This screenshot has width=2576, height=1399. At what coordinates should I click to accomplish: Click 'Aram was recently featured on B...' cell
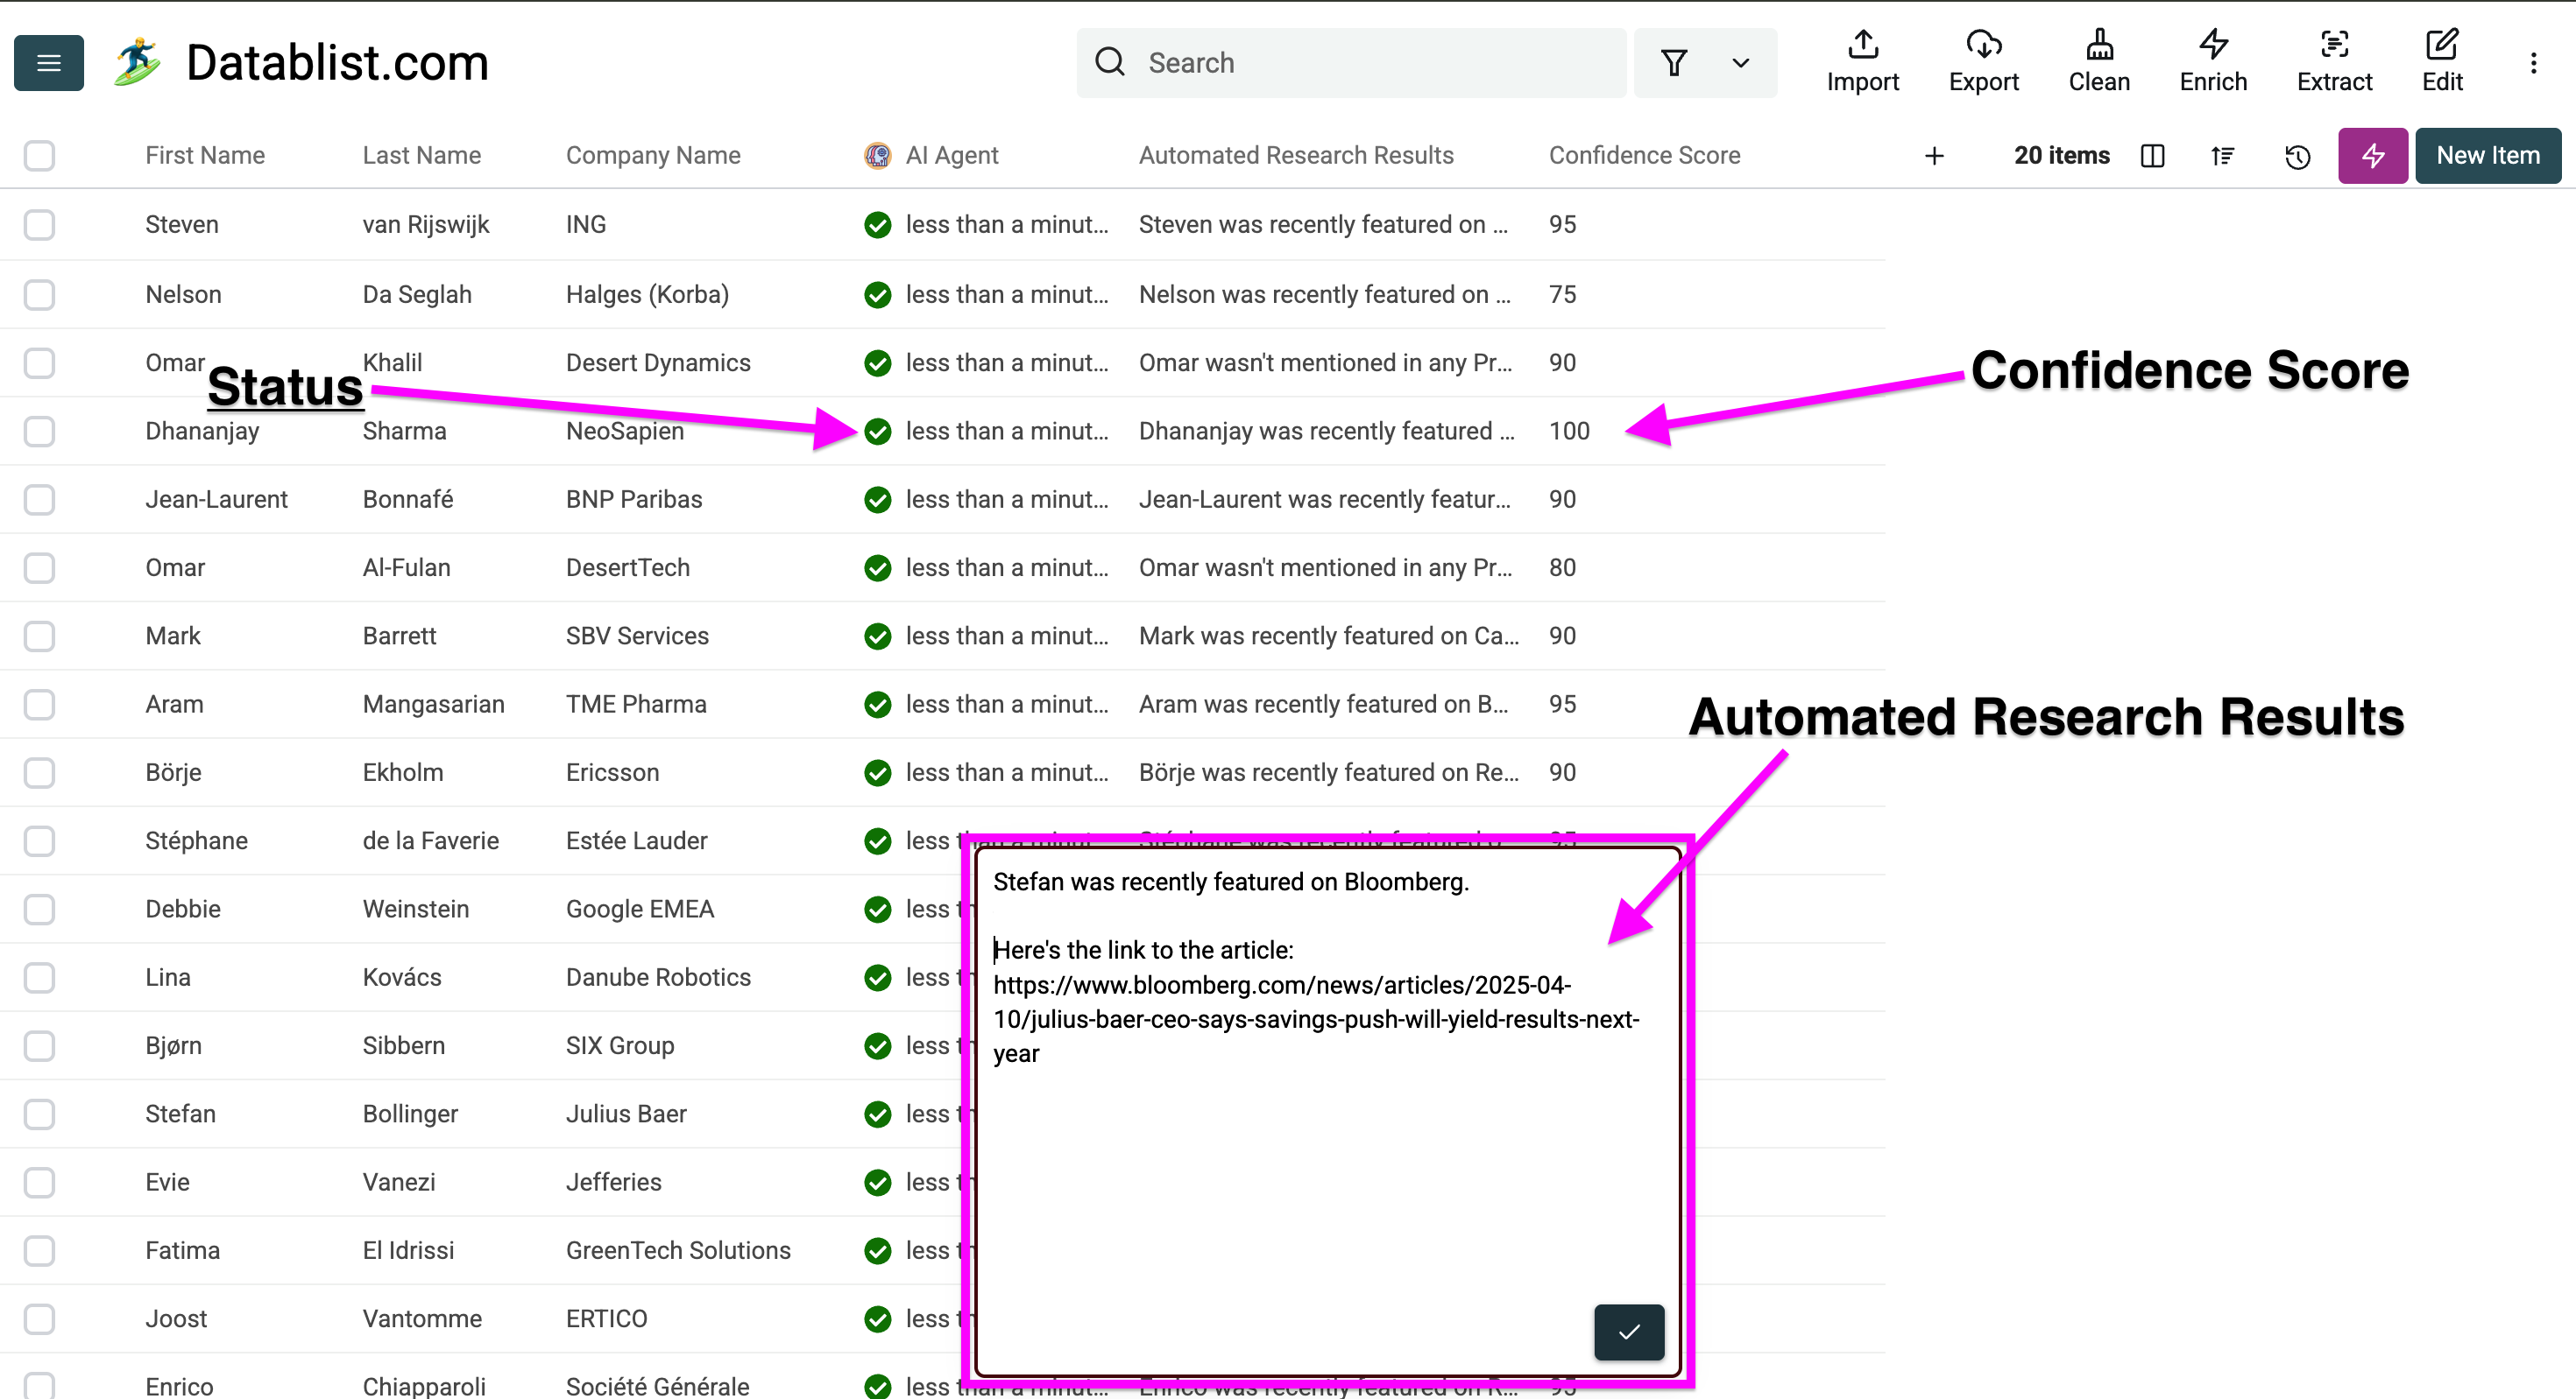pos(1324,705)
